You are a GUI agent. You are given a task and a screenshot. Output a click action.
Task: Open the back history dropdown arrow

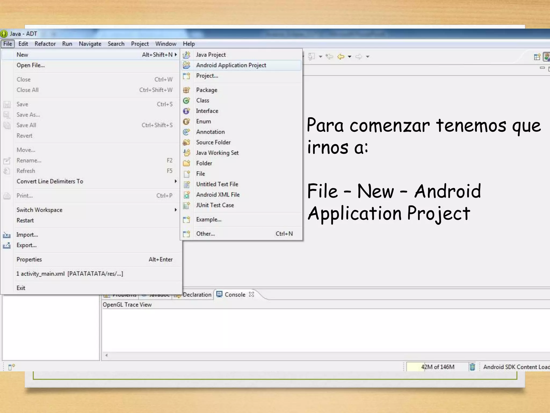click(x=349, y=57)
